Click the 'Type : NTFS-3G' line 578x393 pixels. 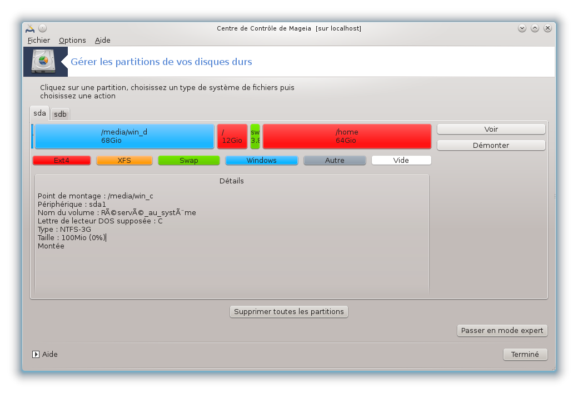[64, 230]
